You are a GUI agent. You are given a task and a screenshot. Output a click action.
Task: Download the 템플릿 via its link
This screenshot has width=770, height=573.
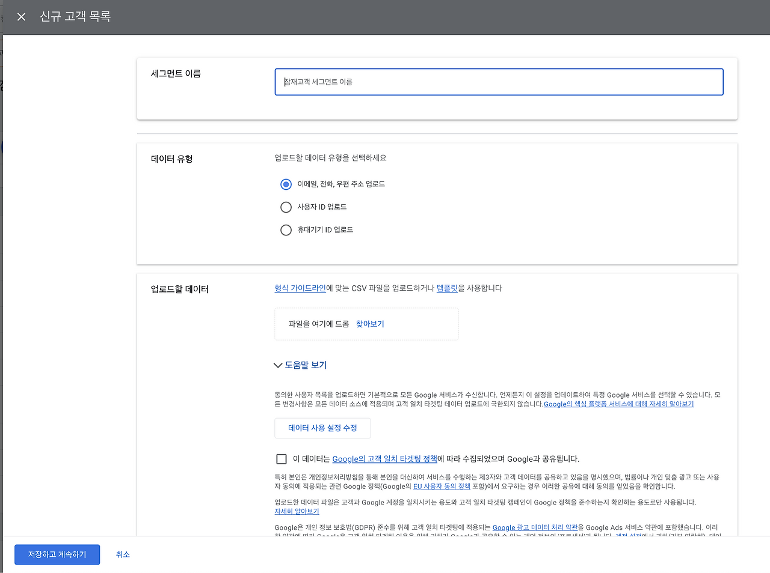447,288
